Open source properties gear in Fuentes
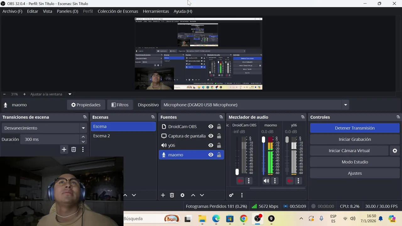 click(182, 195)
